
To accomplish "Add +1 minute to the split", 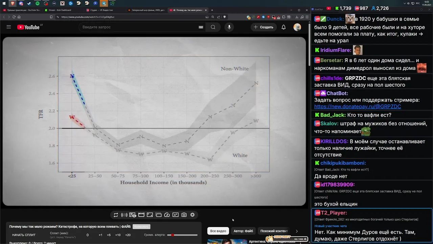I will pyautogui.click(x=100, y=235).
